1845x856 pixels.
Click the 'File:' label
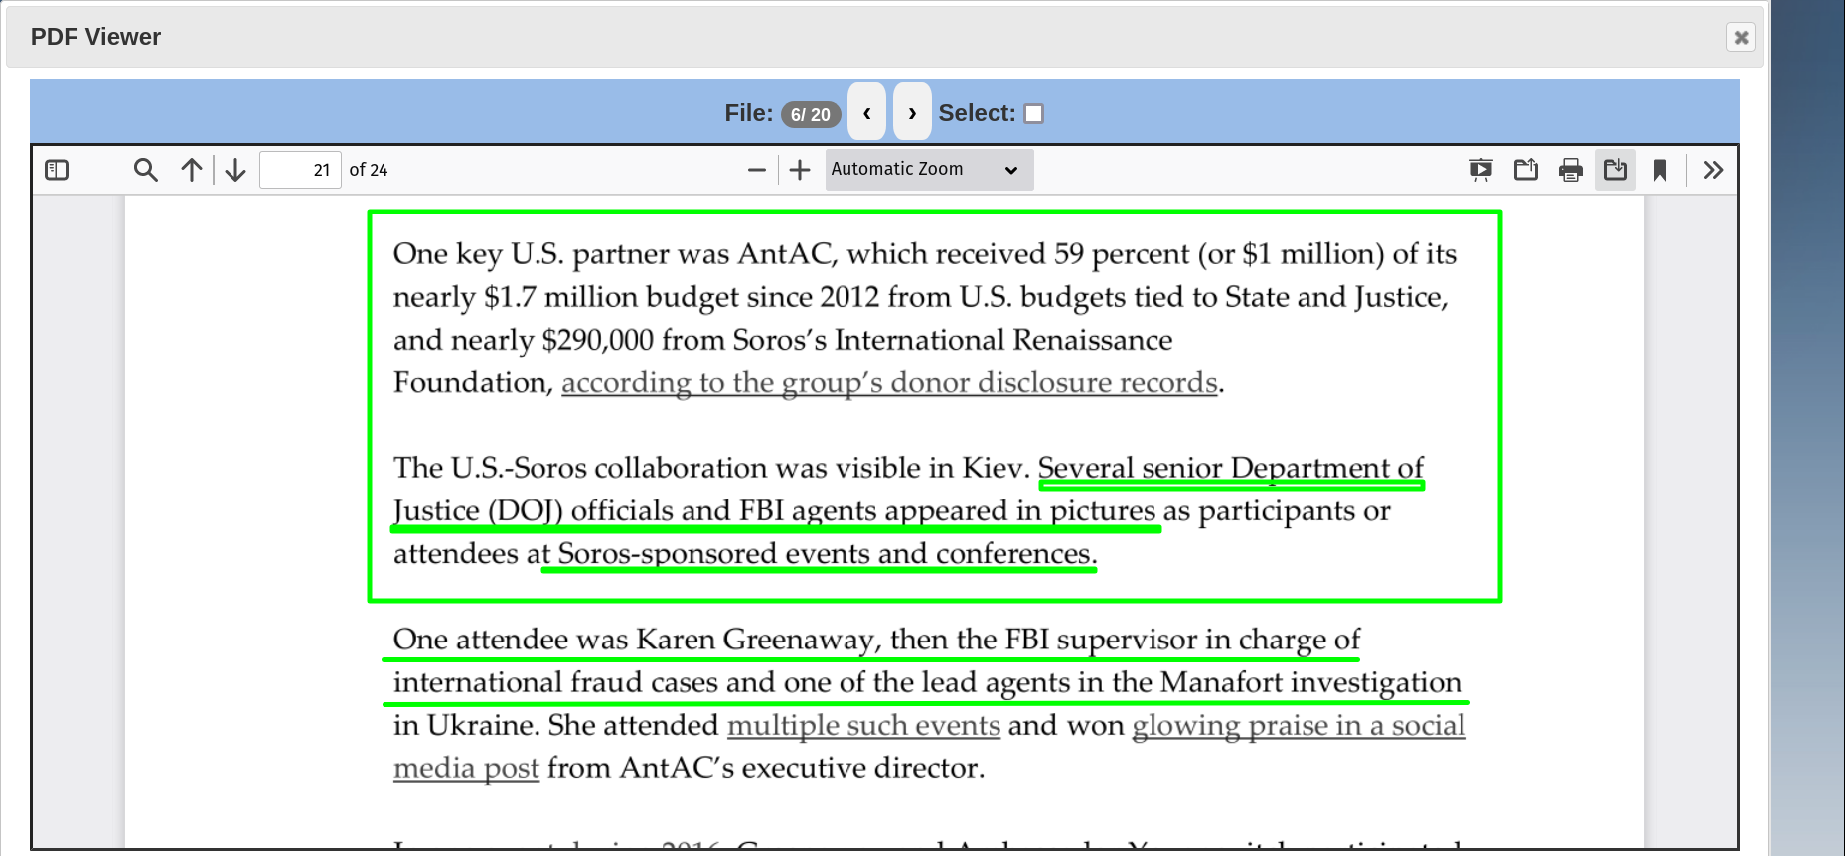(x=749, y=113)
